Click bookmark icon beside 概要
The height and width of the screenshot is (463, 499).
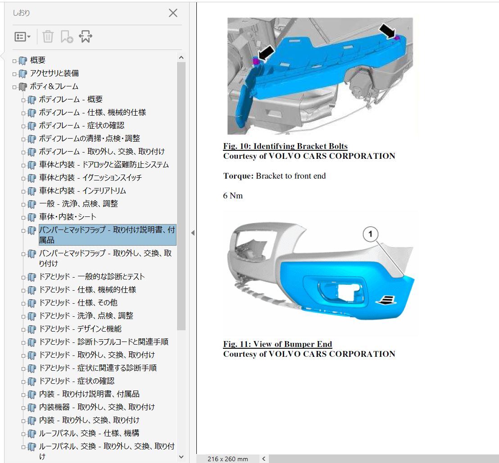point(23,61)
